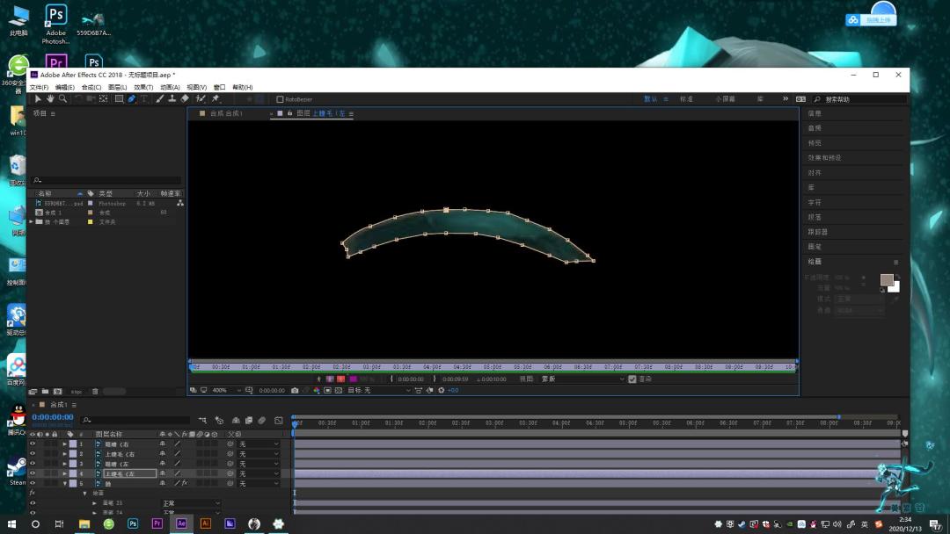This screenshot has height=534, width=950.
Task: Enable the RotoBezier checkbox
Action: [x=280, y=99]
